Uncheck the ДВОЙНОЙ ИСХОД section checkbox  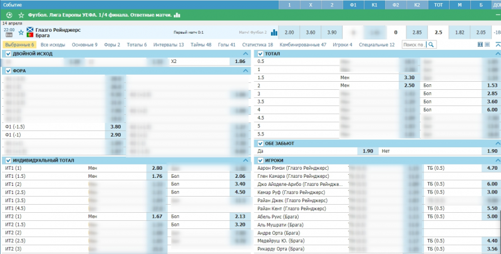tap(7, 54)
